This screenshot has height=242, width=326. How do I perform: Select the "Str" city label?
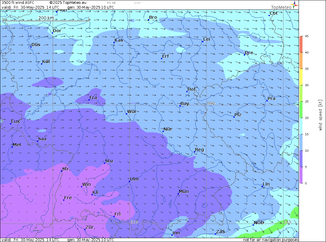(x=65, y=169)
